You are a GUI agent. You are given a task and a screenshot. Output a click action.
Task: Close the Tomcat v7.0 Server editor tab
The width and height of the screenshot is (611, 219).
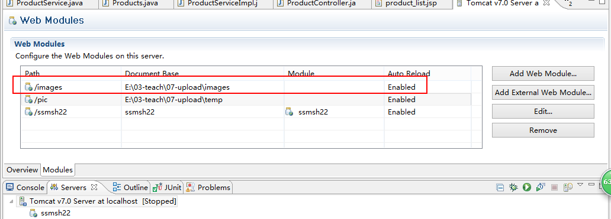point(546,3)
